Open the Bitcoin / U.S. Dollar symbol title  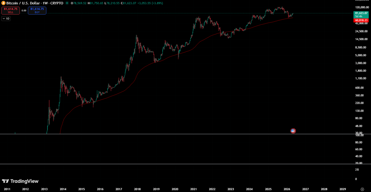tap(35, 3)
